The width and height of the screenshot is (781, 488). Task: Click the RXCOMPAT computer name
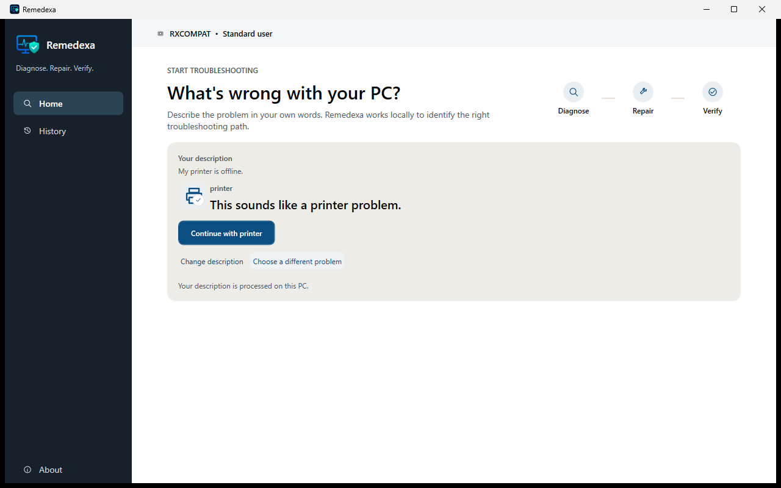tap(190, 34)
